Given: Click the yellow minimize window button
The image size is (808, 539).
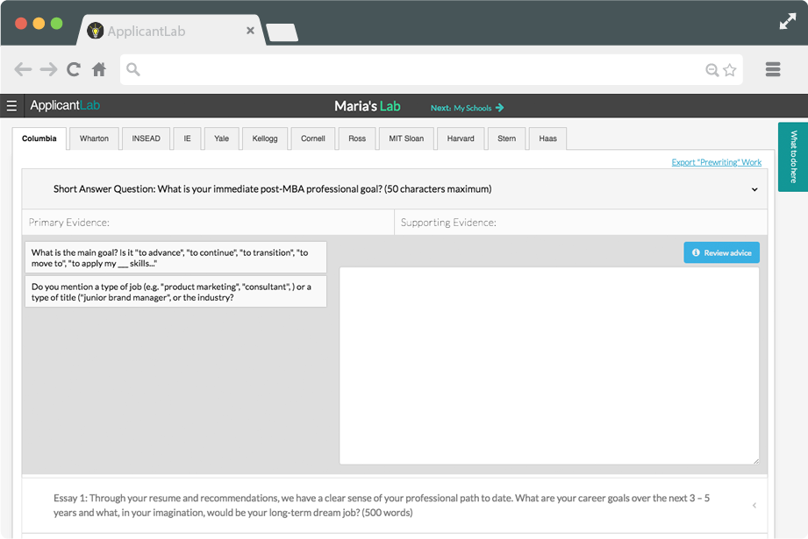Looking at the screenshot, I should [x=39, y=23].
